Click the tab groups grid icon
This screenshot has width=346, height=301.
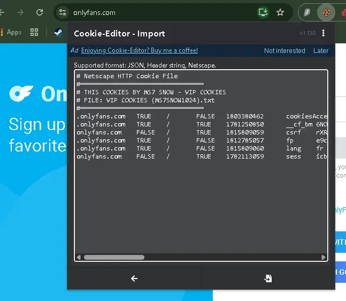[x=34, y=32]
